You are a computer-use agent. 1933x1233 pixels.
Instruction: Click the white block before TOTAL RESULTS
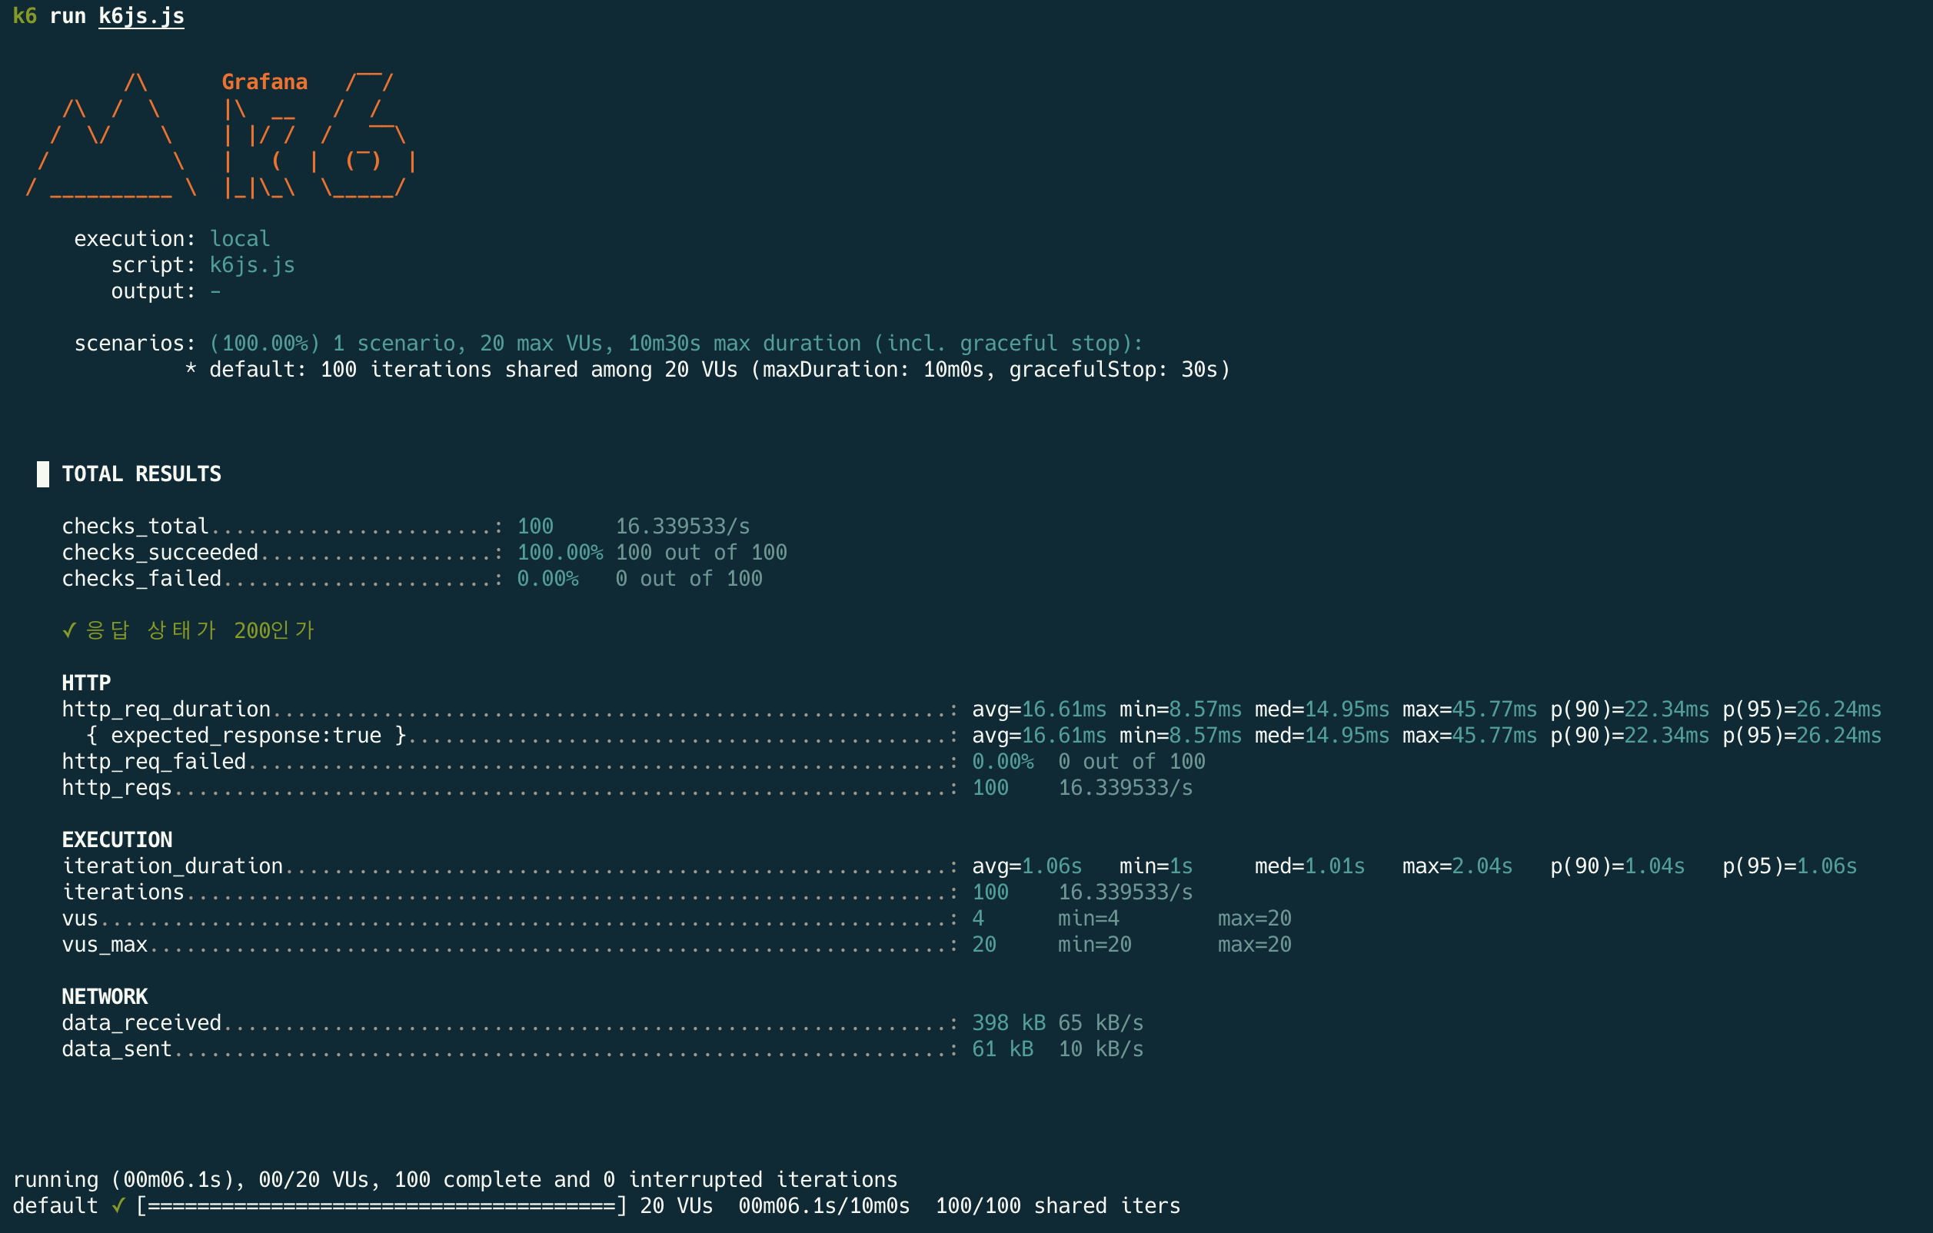pyautogui.click(x=42, y=474)
